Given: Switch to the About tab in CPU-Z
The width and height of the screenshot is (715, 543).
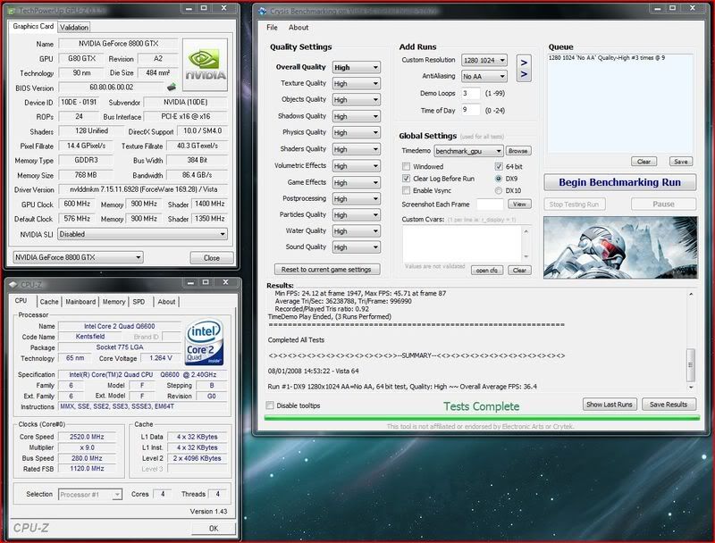Looking at the screenshot, I should 166,302.
